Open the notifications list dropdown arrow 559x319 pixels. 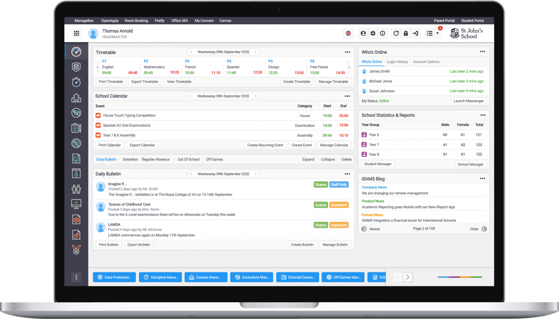[x=437, y=33]
